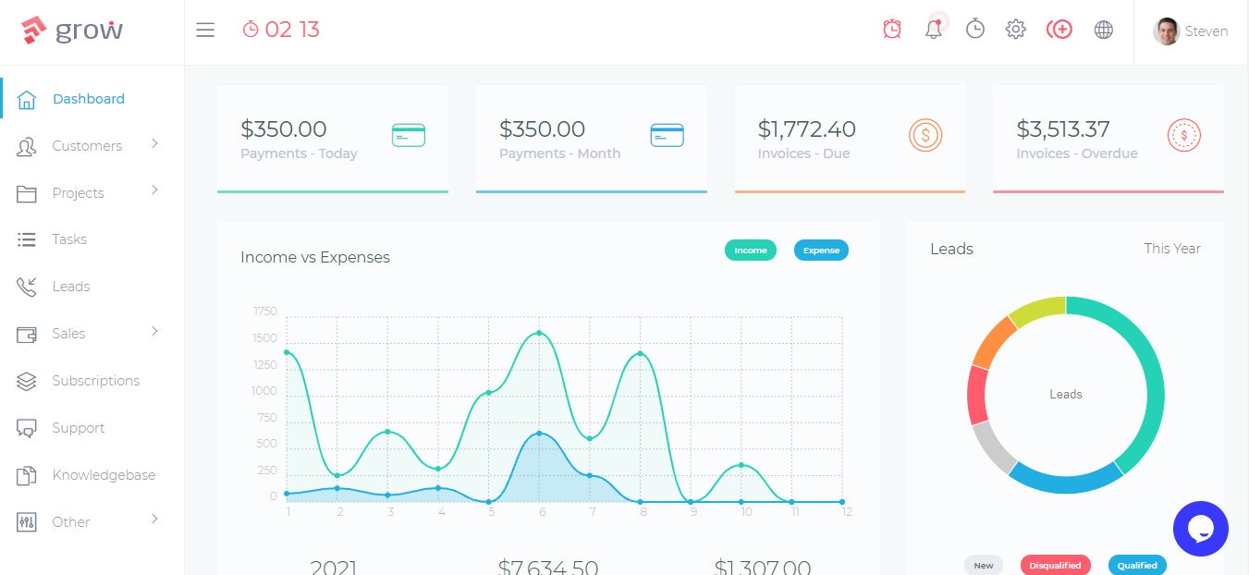Viewport: 1249px width, 575px height.
Task: Click the Steven profile avatar
Action: pos(1166,31)
